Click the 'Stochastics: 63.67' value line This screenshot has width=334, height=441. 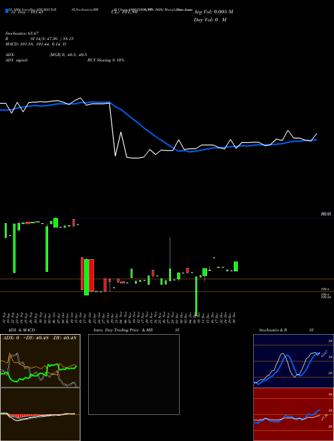[22, 33]
